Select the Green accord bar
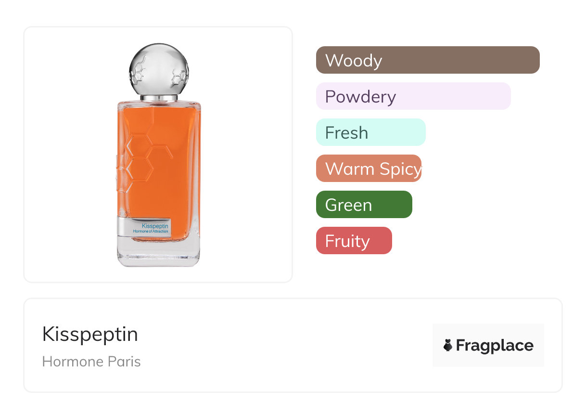 pyautogui.click(x=364, y=205)
